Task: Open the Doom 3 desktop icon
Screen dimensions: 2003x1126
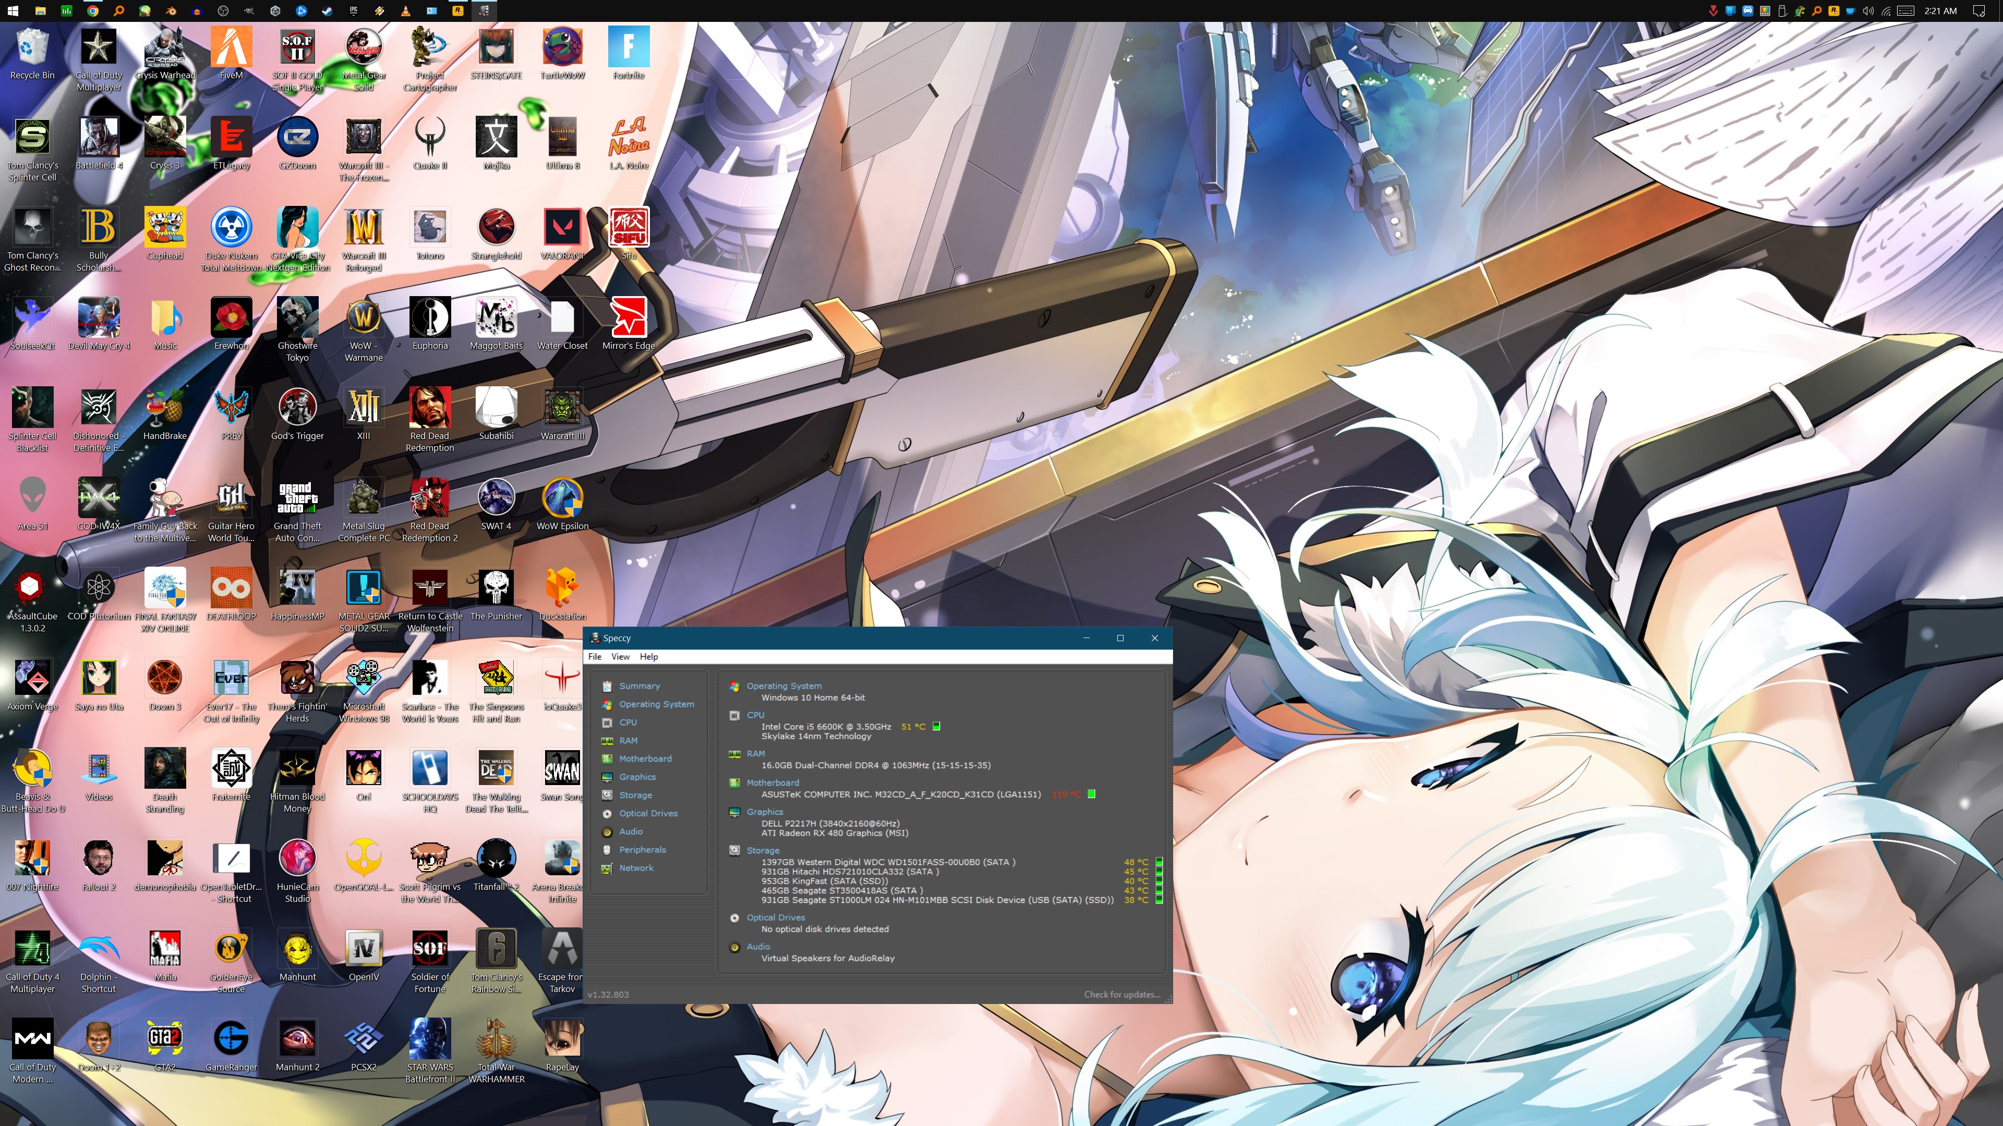Action: tap(165, 684)
